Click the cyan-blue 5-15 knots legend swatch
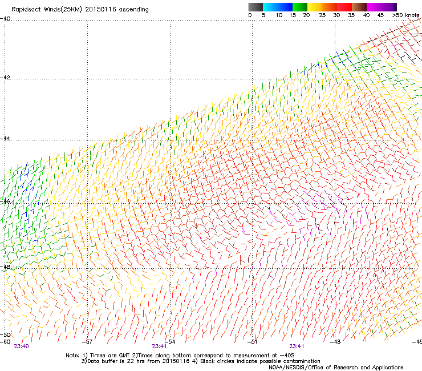This screenshot has height=371, width=422. [x=278, y=7]
